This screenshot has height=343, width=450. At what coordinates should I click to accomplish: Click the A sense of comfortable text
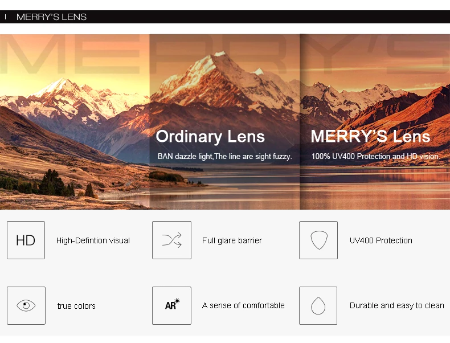pyautogui.click(x=243, y=305)
